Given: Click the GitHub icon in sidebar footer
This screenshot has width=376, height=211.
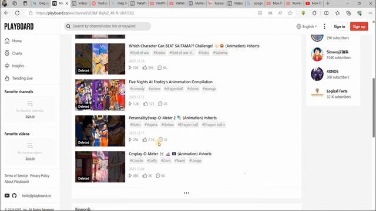Looking at the screenshot, I should click(x=14, y=196).
